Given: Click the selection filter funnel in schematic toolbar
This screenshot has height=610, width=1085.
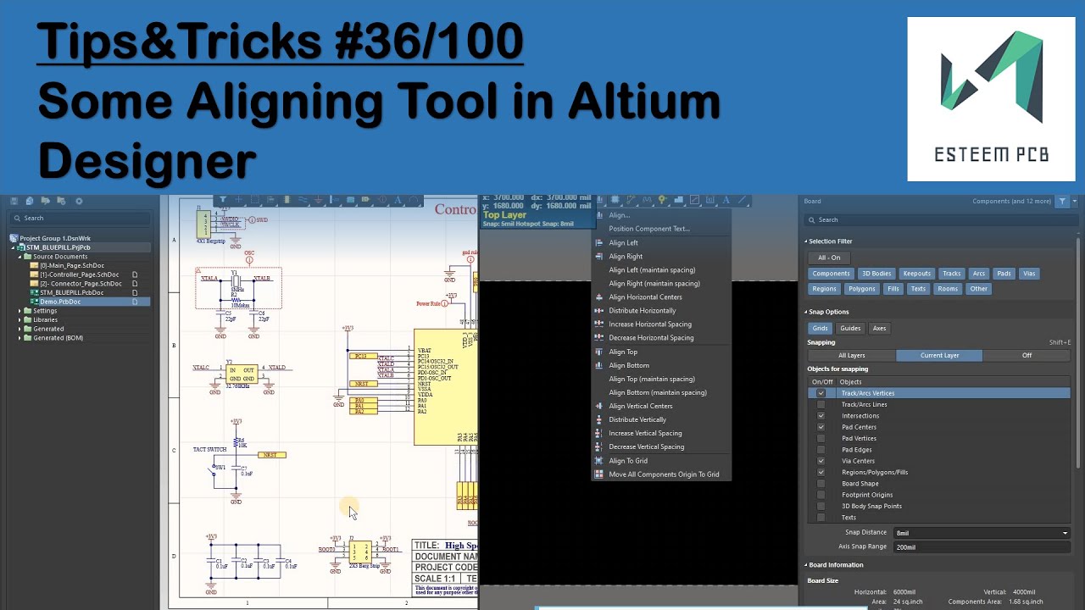Looking at the screenshot, I should click(222, 200).
